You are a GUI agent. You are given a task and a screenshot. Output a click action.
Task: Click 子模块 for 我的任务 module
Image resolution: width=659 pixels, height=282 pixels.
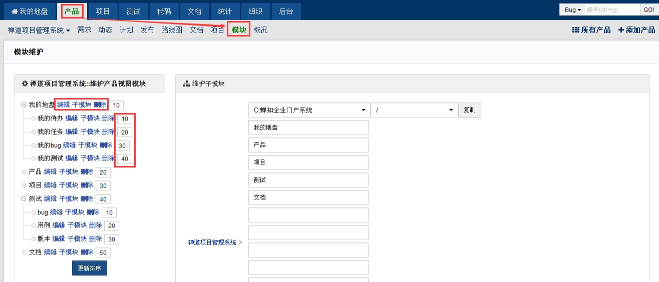click(90, 131)
